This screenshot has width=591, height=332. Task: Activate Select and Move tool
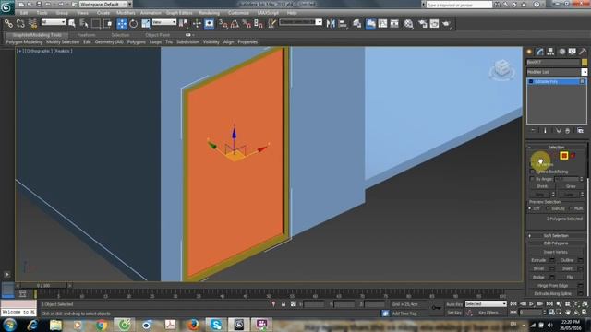coord(122,24)
